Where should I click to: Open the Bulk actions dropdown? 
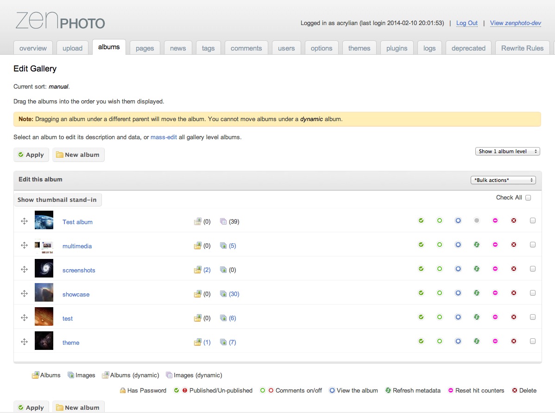[503, 180]
